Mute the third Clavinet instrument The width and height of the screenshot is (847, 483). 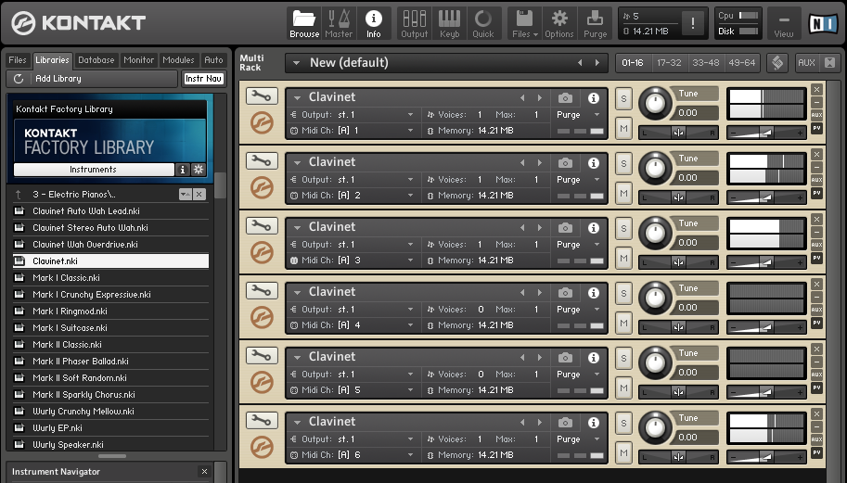click(x=624, y=258)
